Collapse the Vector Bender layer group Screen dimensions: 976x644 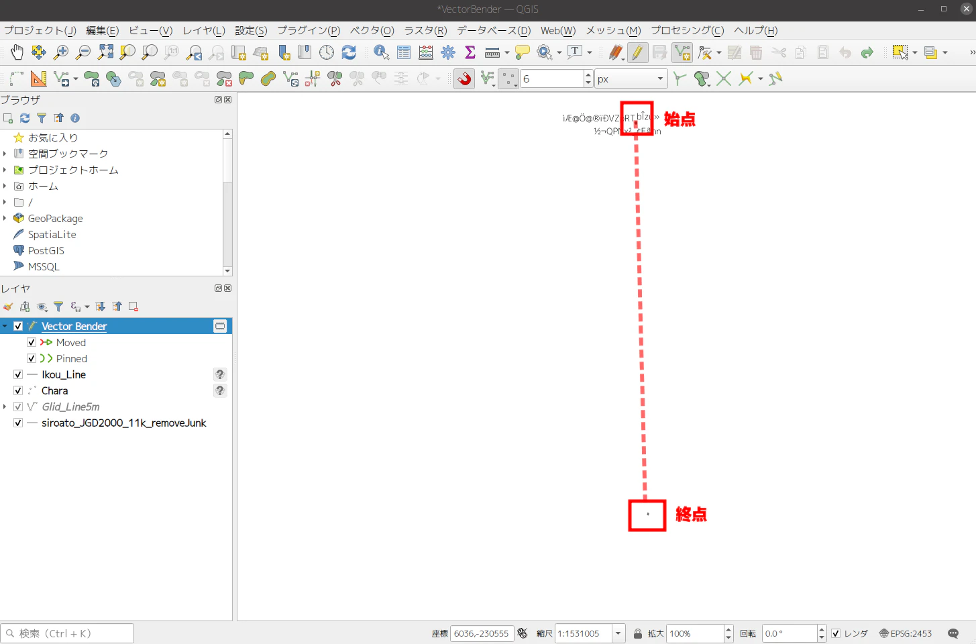5,326
